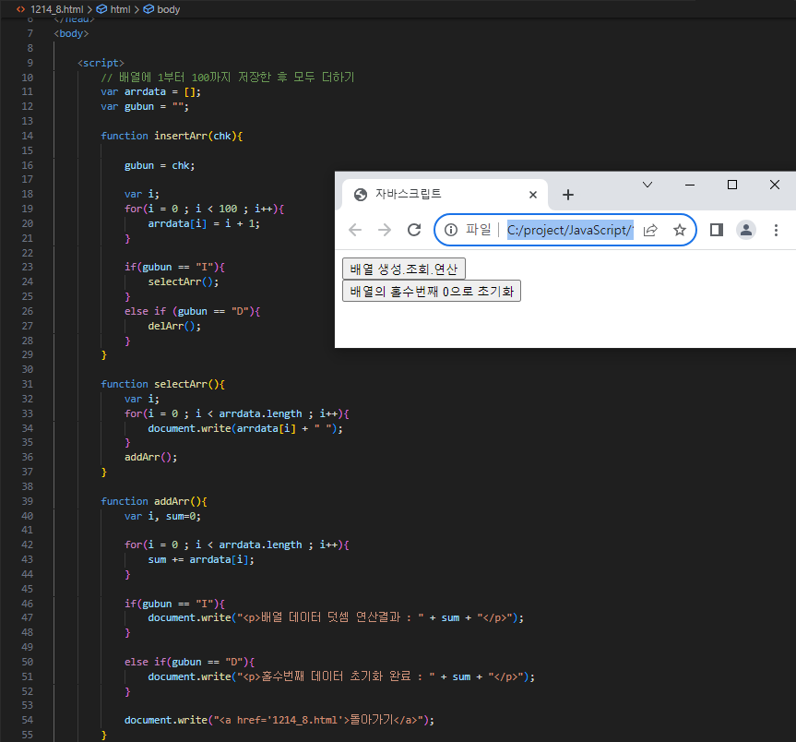Click the <script> tag on line 9
This screenshot has width=796, height=742.
[x=101, y=63]
